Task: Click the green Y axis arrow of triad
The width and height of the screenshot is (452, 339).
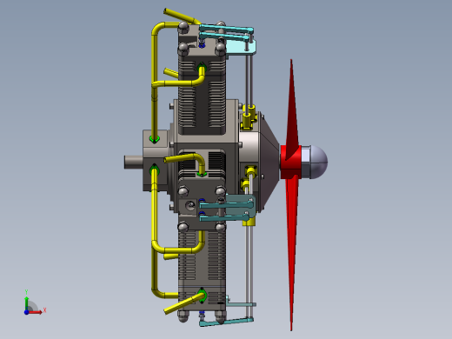Action: tap(26, 303)
